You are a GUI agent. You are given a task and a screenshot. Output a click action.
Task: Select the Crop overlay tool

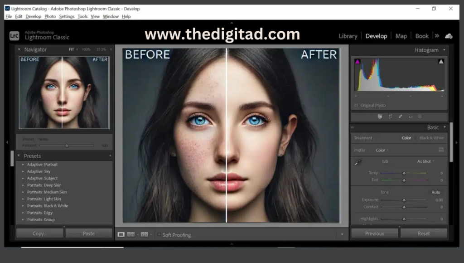point(390,117)
